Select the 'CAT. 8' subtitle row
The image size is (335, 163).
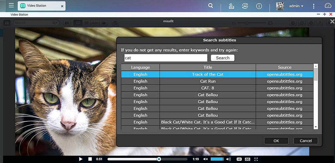click(x=217, y=88)
